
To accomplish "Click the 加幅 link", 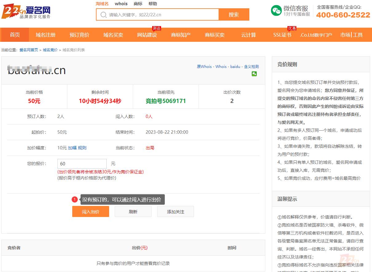I will (72, 148).
